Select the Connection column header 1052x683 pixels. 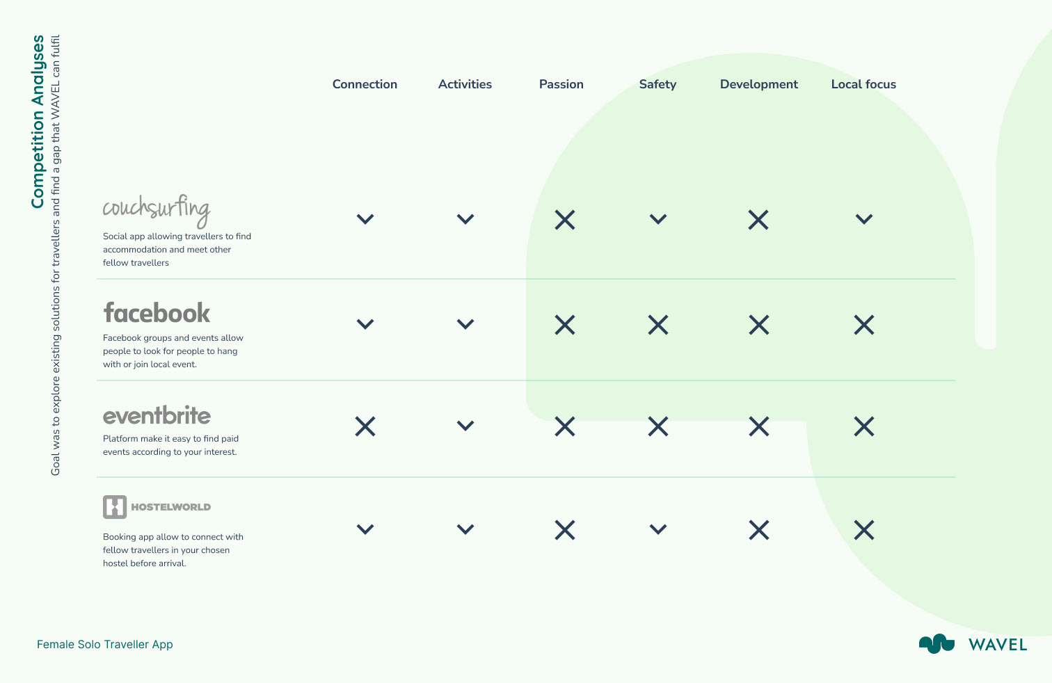365,84
